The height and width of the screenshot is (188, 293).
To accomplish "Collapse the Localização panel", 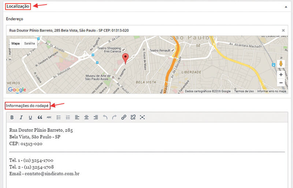I will click(285, 7).
